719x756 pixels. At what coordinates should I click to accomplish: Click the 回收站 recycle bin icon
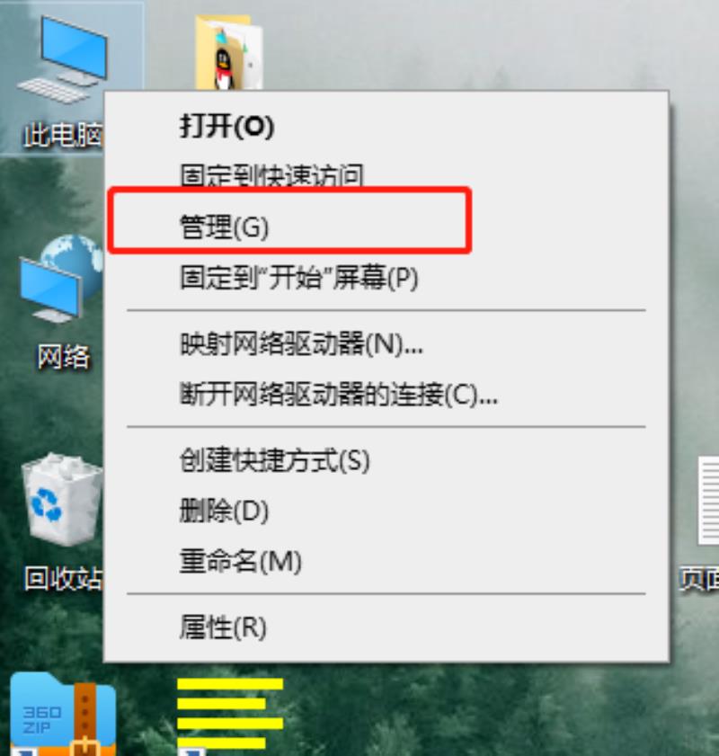(63, 500)
